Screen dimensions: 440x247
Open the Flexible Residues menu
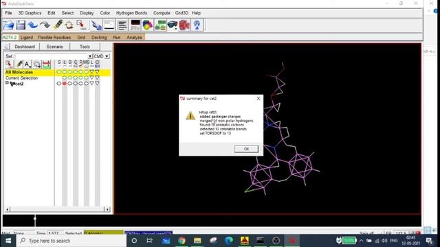[54, 37]
